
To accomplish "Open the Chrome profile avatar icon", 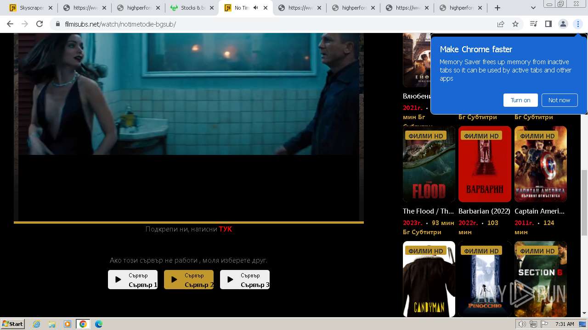I will tap(563, 24).
